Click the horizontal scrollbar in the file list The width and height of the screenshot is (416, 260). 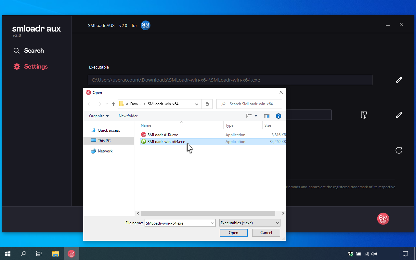click(x=208, y=214)
